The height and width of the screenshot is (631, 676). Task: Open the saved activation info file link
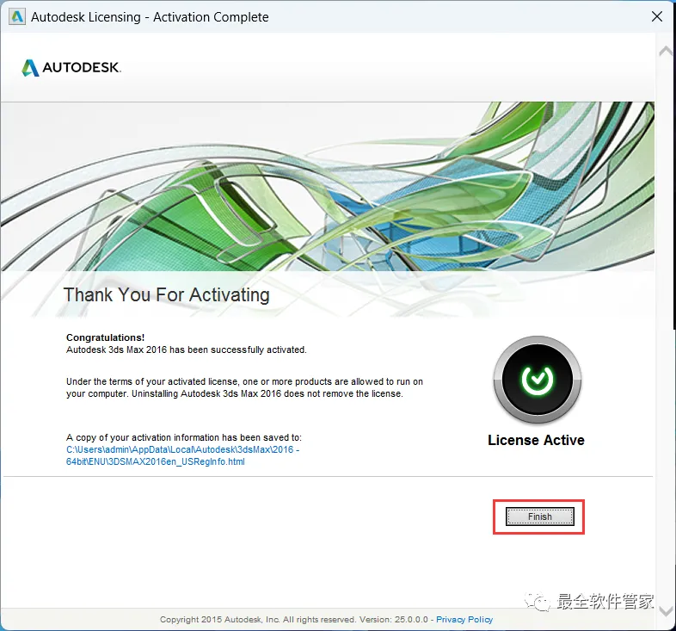coord(183,455)
